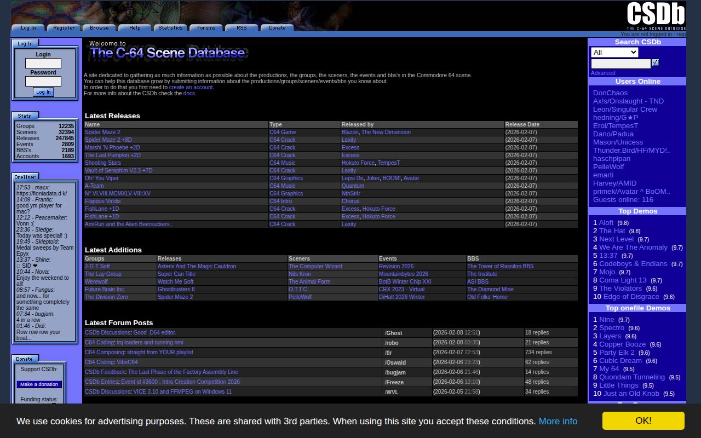Click into the Login username field
701x438 pixels.
click(x=43, y=62)
